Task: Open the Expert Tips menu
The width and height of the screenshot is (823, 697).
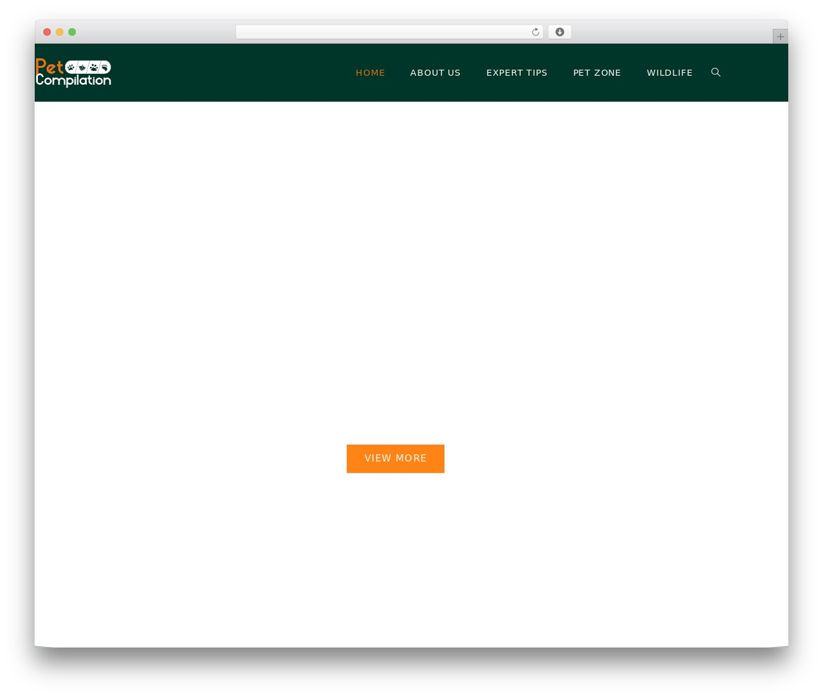Action: [x=517, y=73]
